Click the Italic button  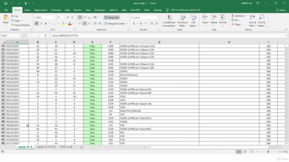[x=41, y=23]
